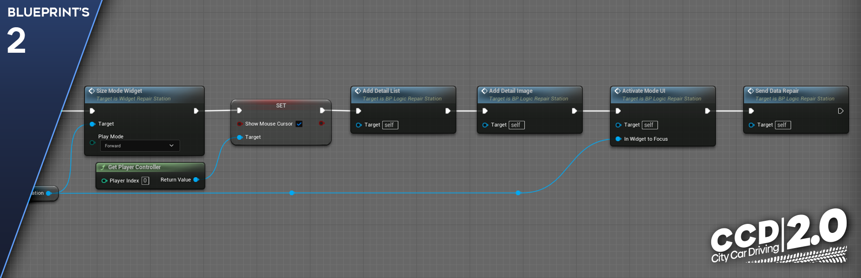Uncheck the Show Mouse Cursor checkbox
Image resolution: width=861 pixels, height=278 pixels.
click(299, 124)
